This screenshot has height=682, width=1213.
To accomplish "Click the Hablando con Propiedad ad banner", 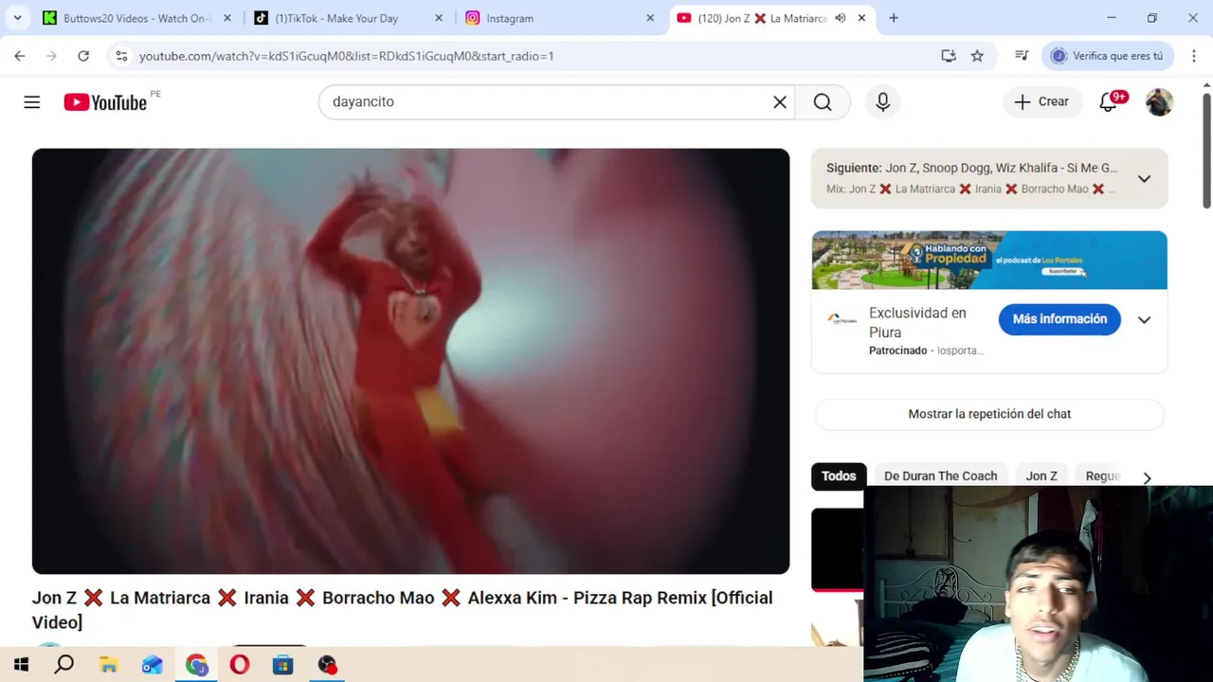I will click(x=989, y=260).
